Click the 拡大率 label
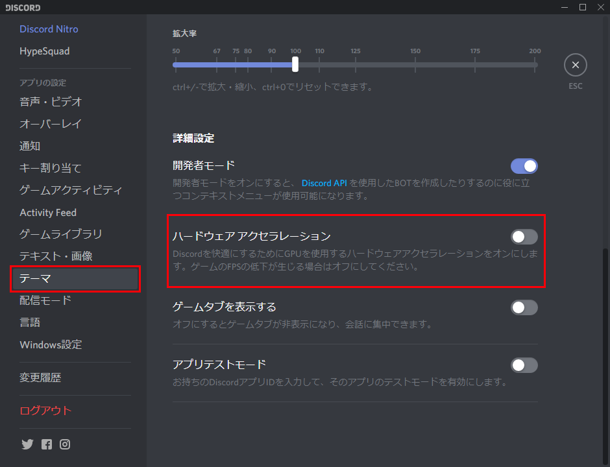 (x=184, y=34)
